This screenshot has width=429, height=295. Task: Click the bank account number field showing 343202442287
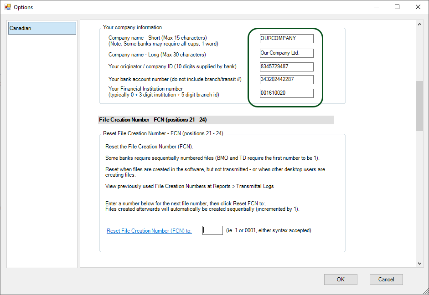pos(286,79)
